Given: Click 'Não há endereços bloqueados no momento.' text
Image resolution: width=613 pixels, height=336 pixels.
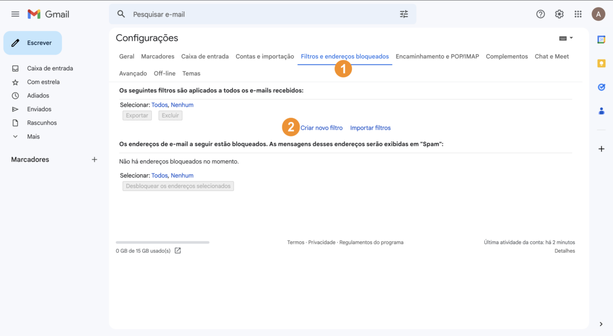Looking at the screenshot, I should pyautogui.click(x=179, y=161).
